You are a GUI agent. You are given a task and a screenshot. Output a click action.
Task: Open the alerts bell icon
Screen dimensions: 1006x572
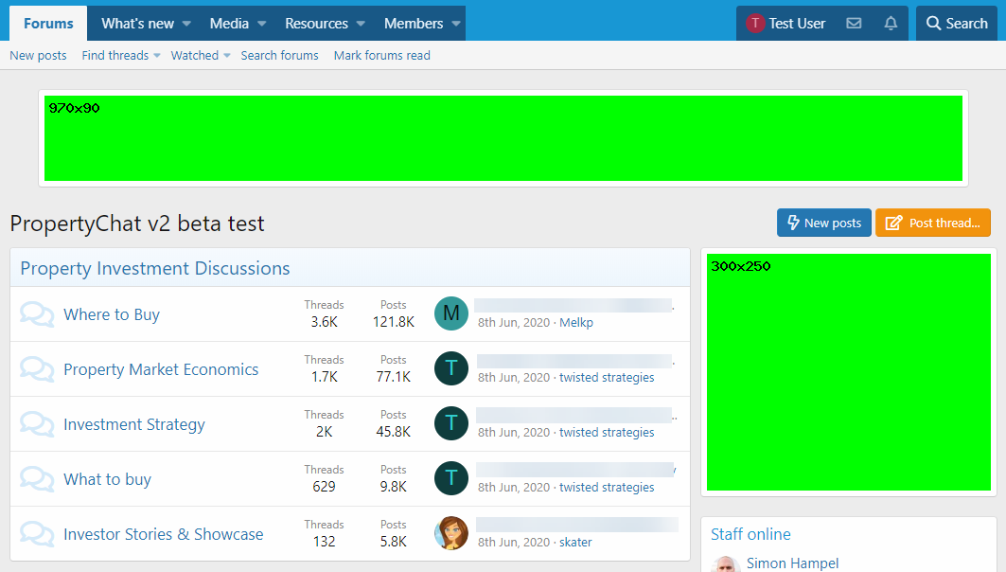891,24
